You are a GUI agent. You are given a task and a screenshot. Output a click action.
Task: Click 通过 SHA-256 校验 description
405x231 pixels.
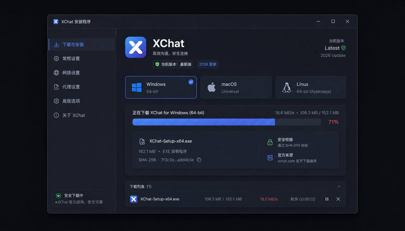[x=293, y=145]
